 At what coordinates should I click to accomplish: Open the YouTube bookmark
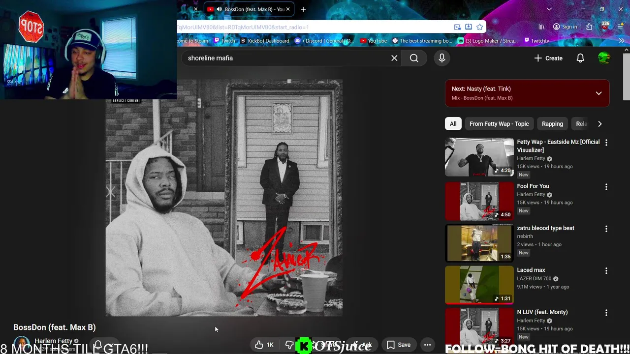[x=374, y=41]
